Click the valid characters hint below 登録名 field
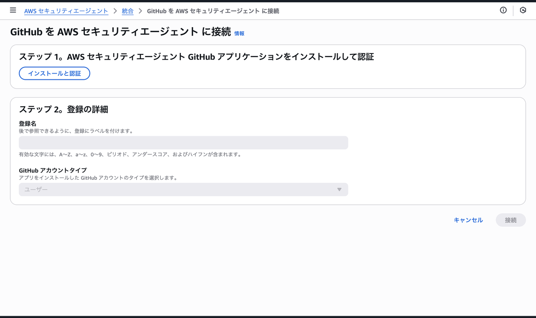536x318 pixels. pos(130,155)
